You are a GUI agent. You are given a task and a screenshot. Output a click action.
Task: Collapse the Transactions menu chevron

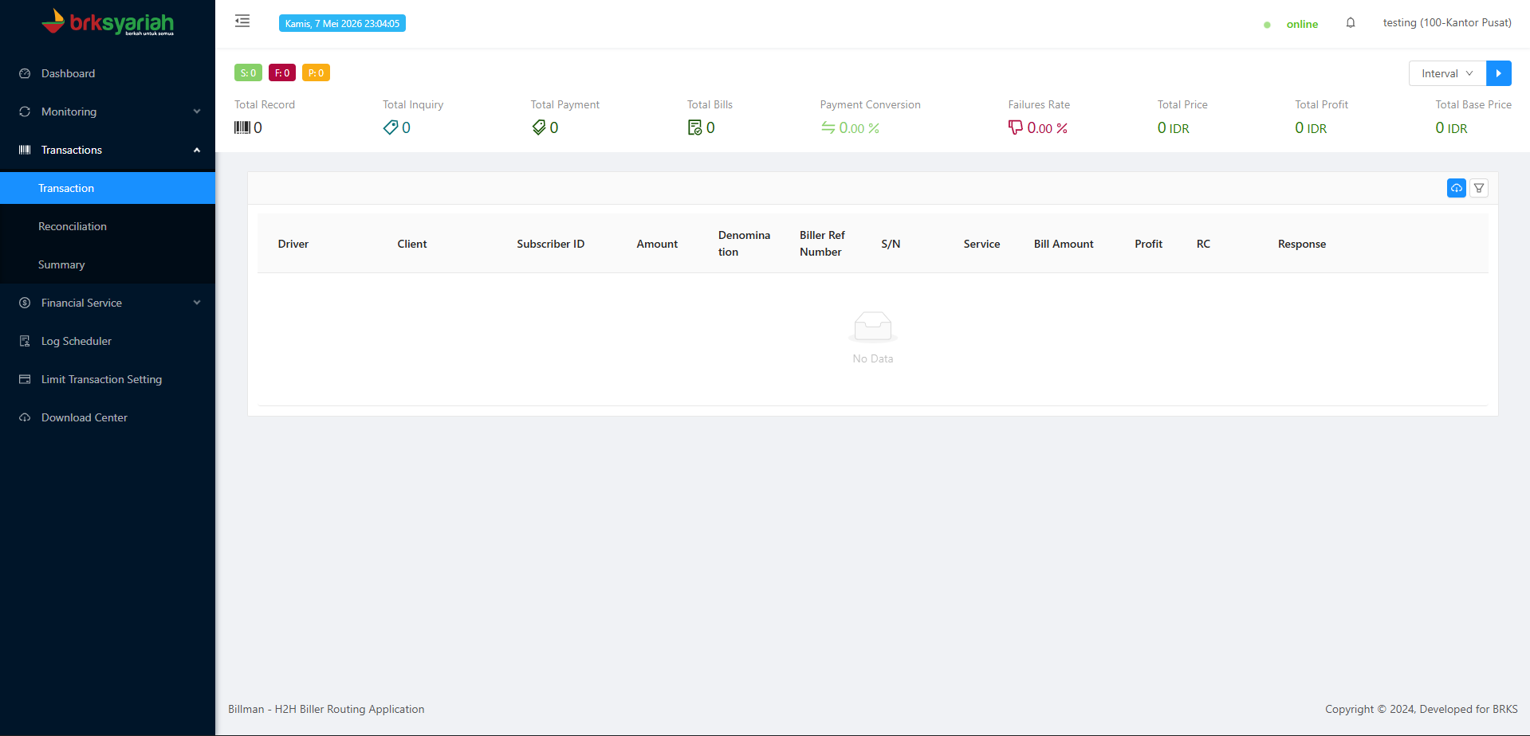197,150
